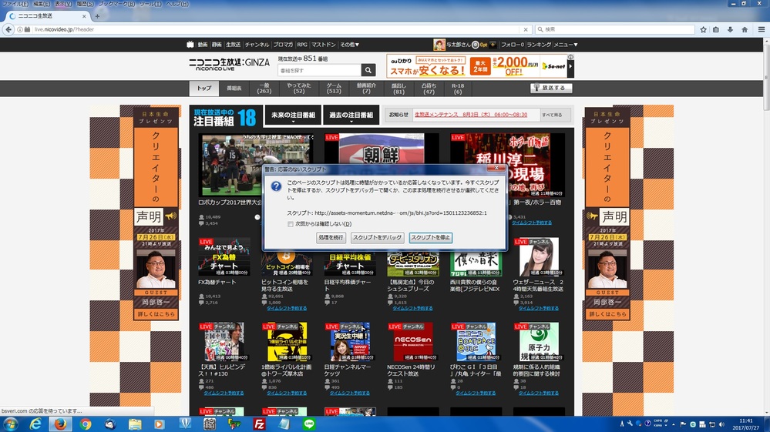Click the スクリプトを停止 button

point(431,238)
